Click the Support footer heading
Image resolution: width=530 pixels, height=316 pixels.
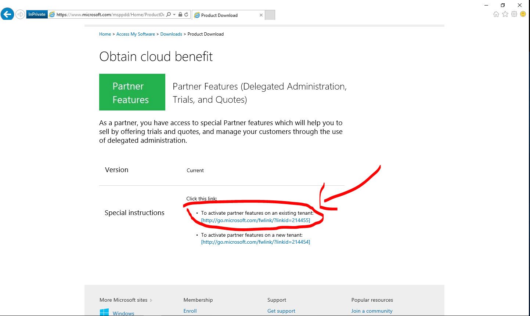tap(277, 300)
